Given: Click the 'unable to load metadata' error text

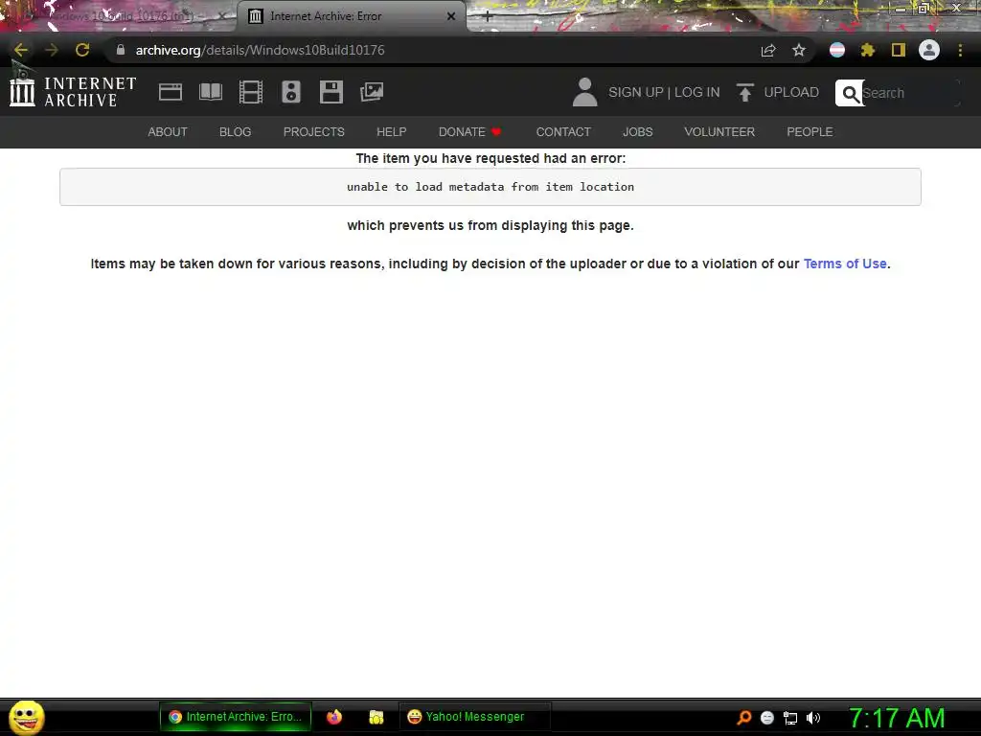Looking at the screenshot, I should (x=490, y=187).
